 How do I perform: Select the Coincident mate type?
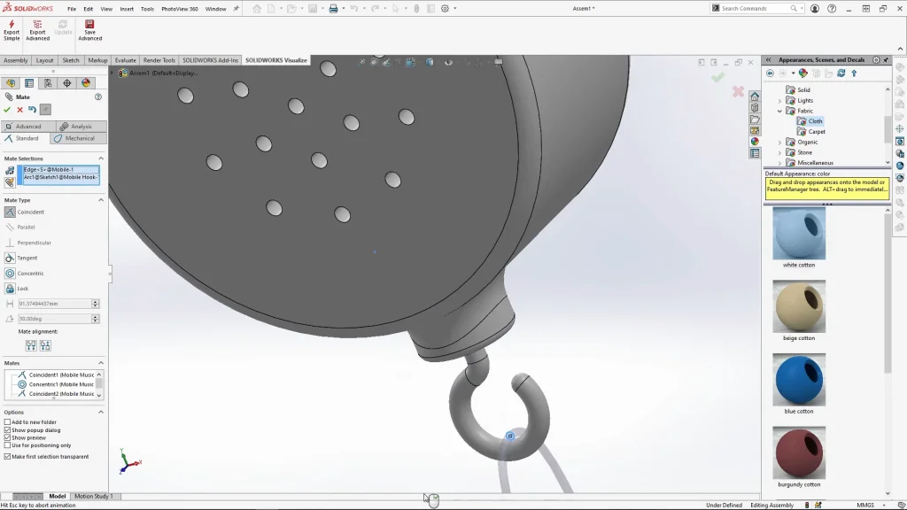11,212
